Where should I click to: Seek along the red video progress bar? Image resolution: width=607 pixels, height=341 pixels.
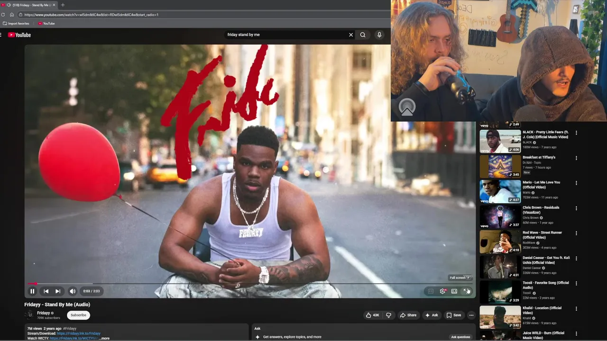coord(250,284)
